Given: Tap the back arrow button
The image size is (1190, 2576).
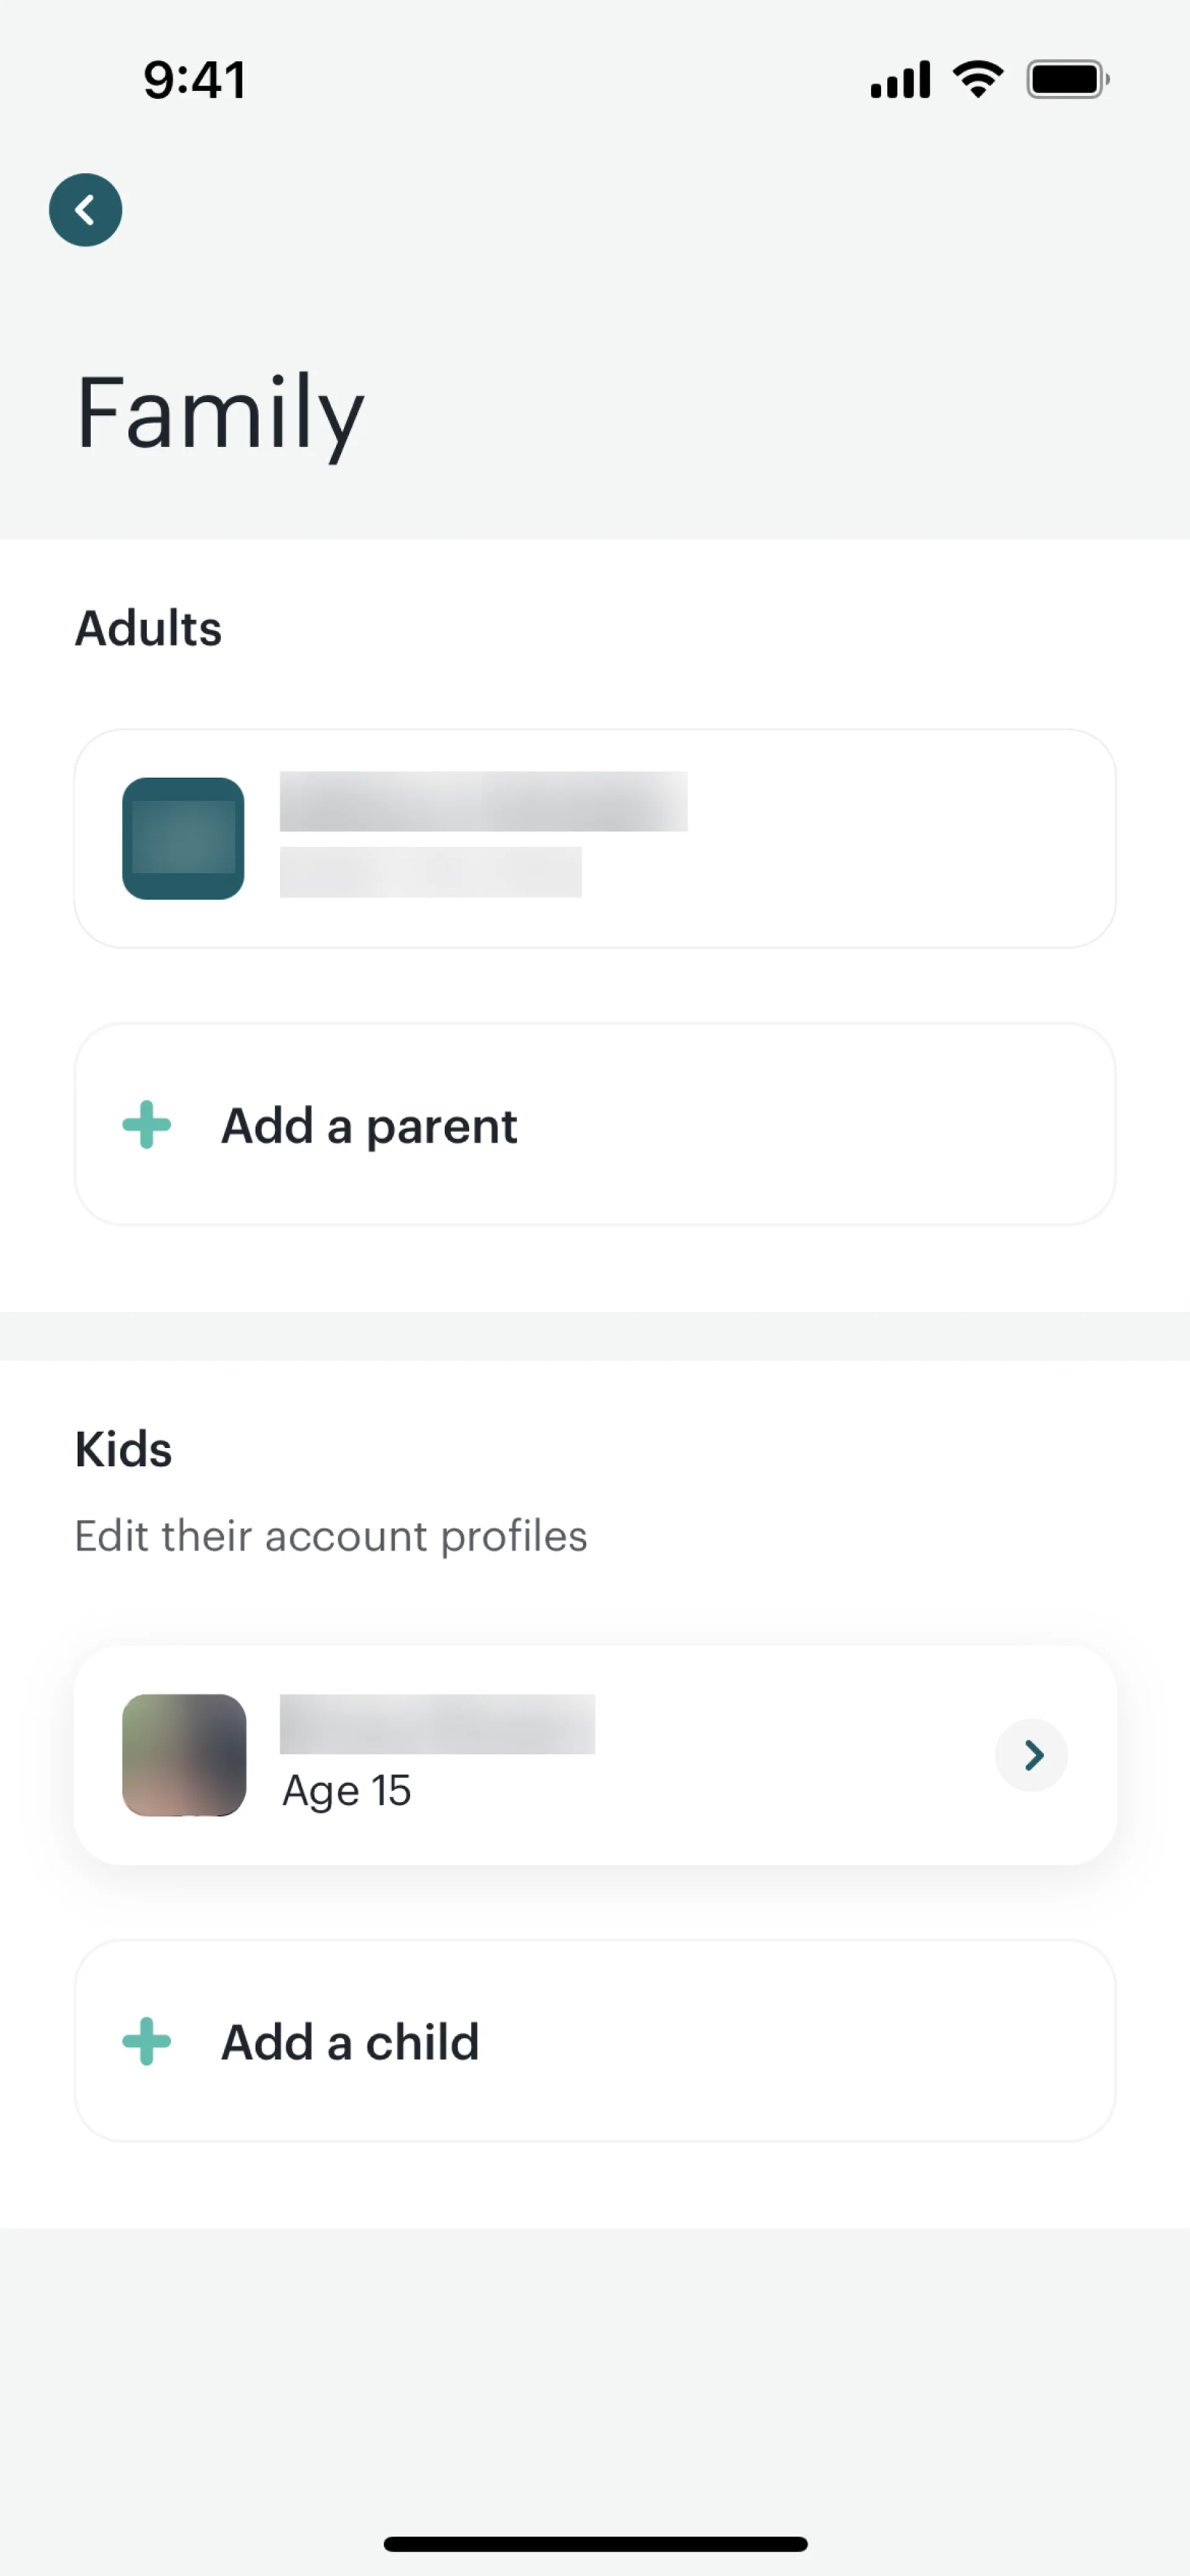Looking at the screenshot, I should click(x=86, y=210).
